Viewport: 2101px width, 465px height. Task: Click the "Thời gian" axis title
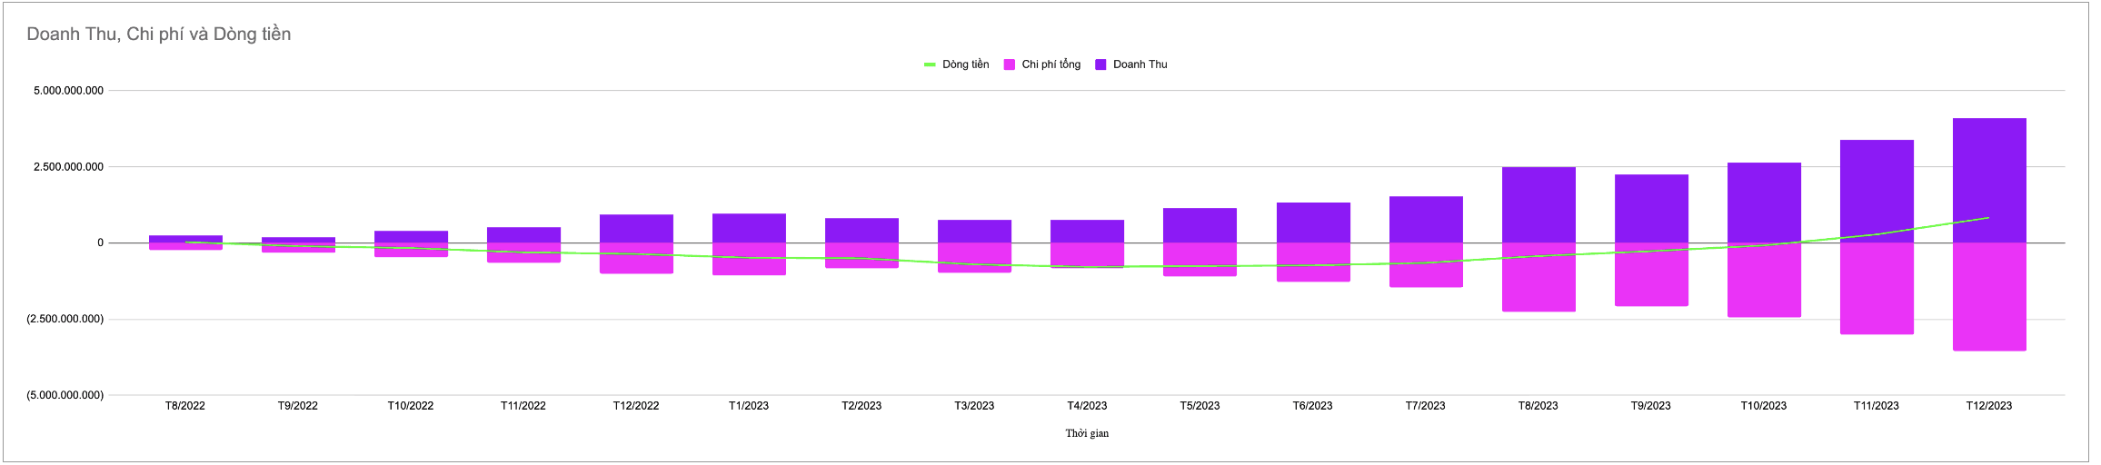tap(1087, 433)
